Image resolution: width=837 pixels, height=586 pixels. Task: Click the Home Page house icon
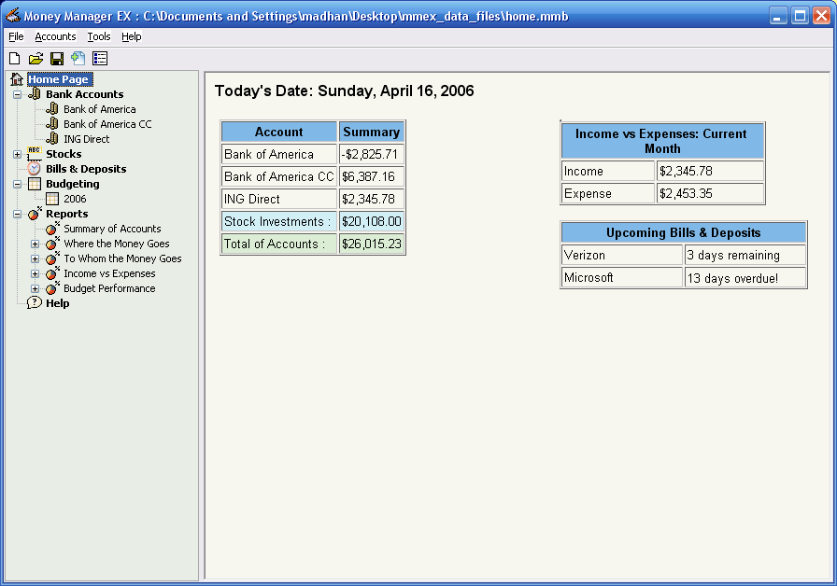(x=17, y=79)
